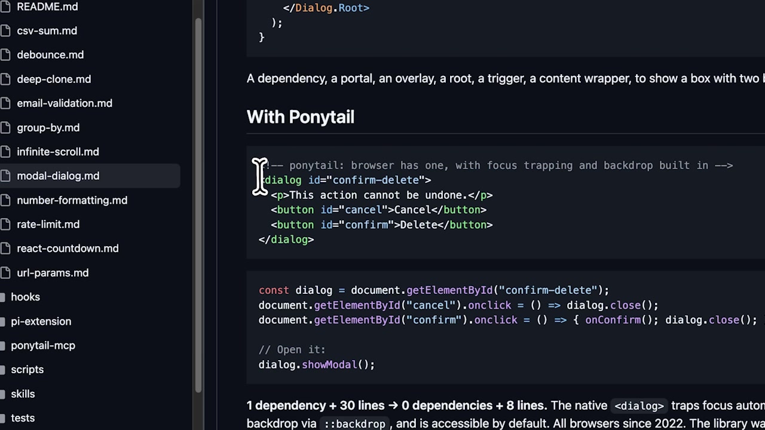
Task: Click the dialog id="confirm-delete" opening tag line
Action: pyautogui.click(x=345, y=180)
